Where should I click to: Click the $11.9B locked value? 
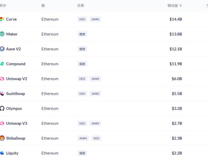point(176,64)
